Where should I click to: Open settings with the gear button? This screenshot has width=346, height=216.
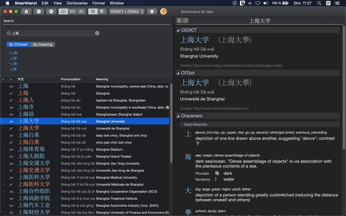pyautogui.click(x=152, y=12)
